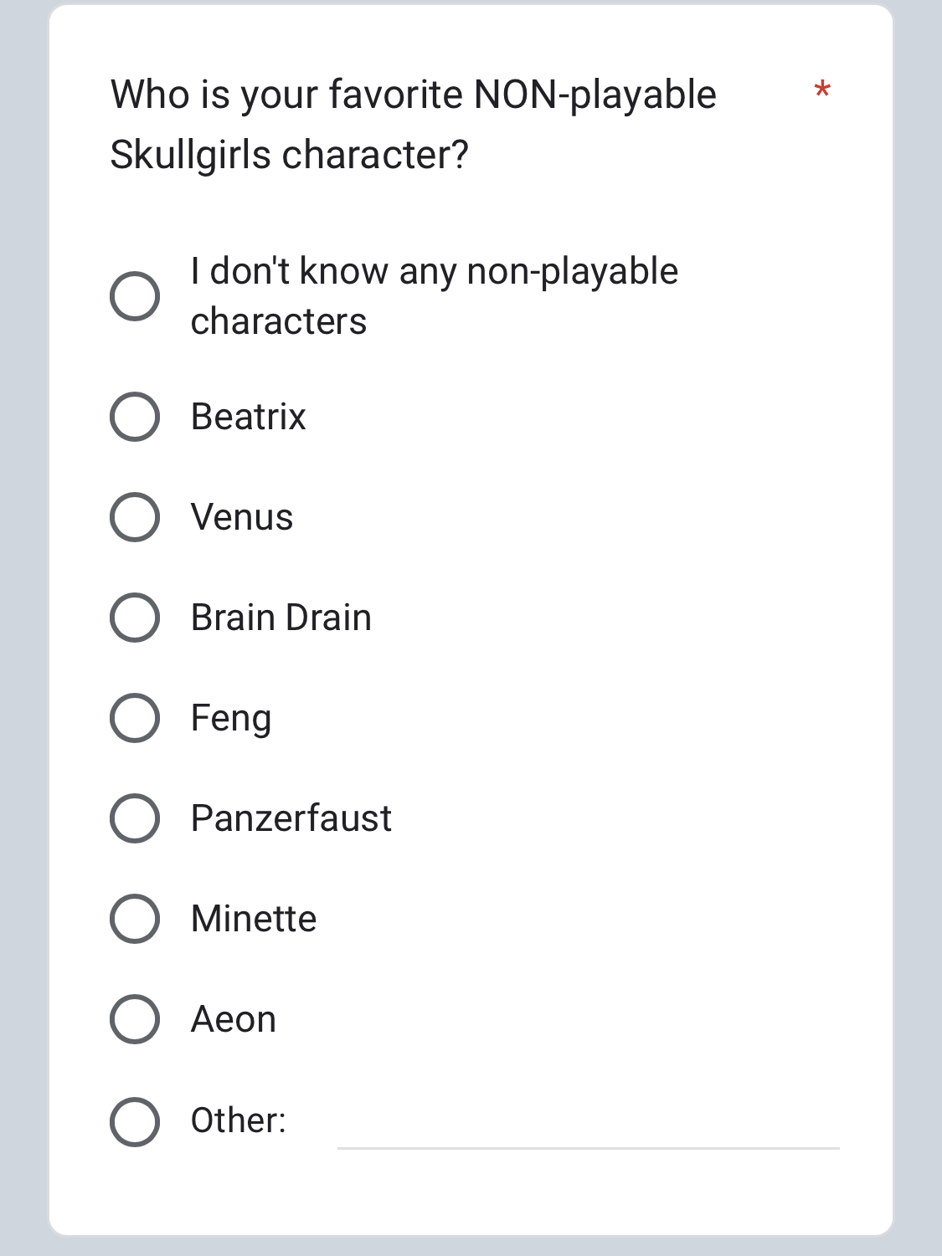Choose the Venus radio button

[x=135, y=517]
